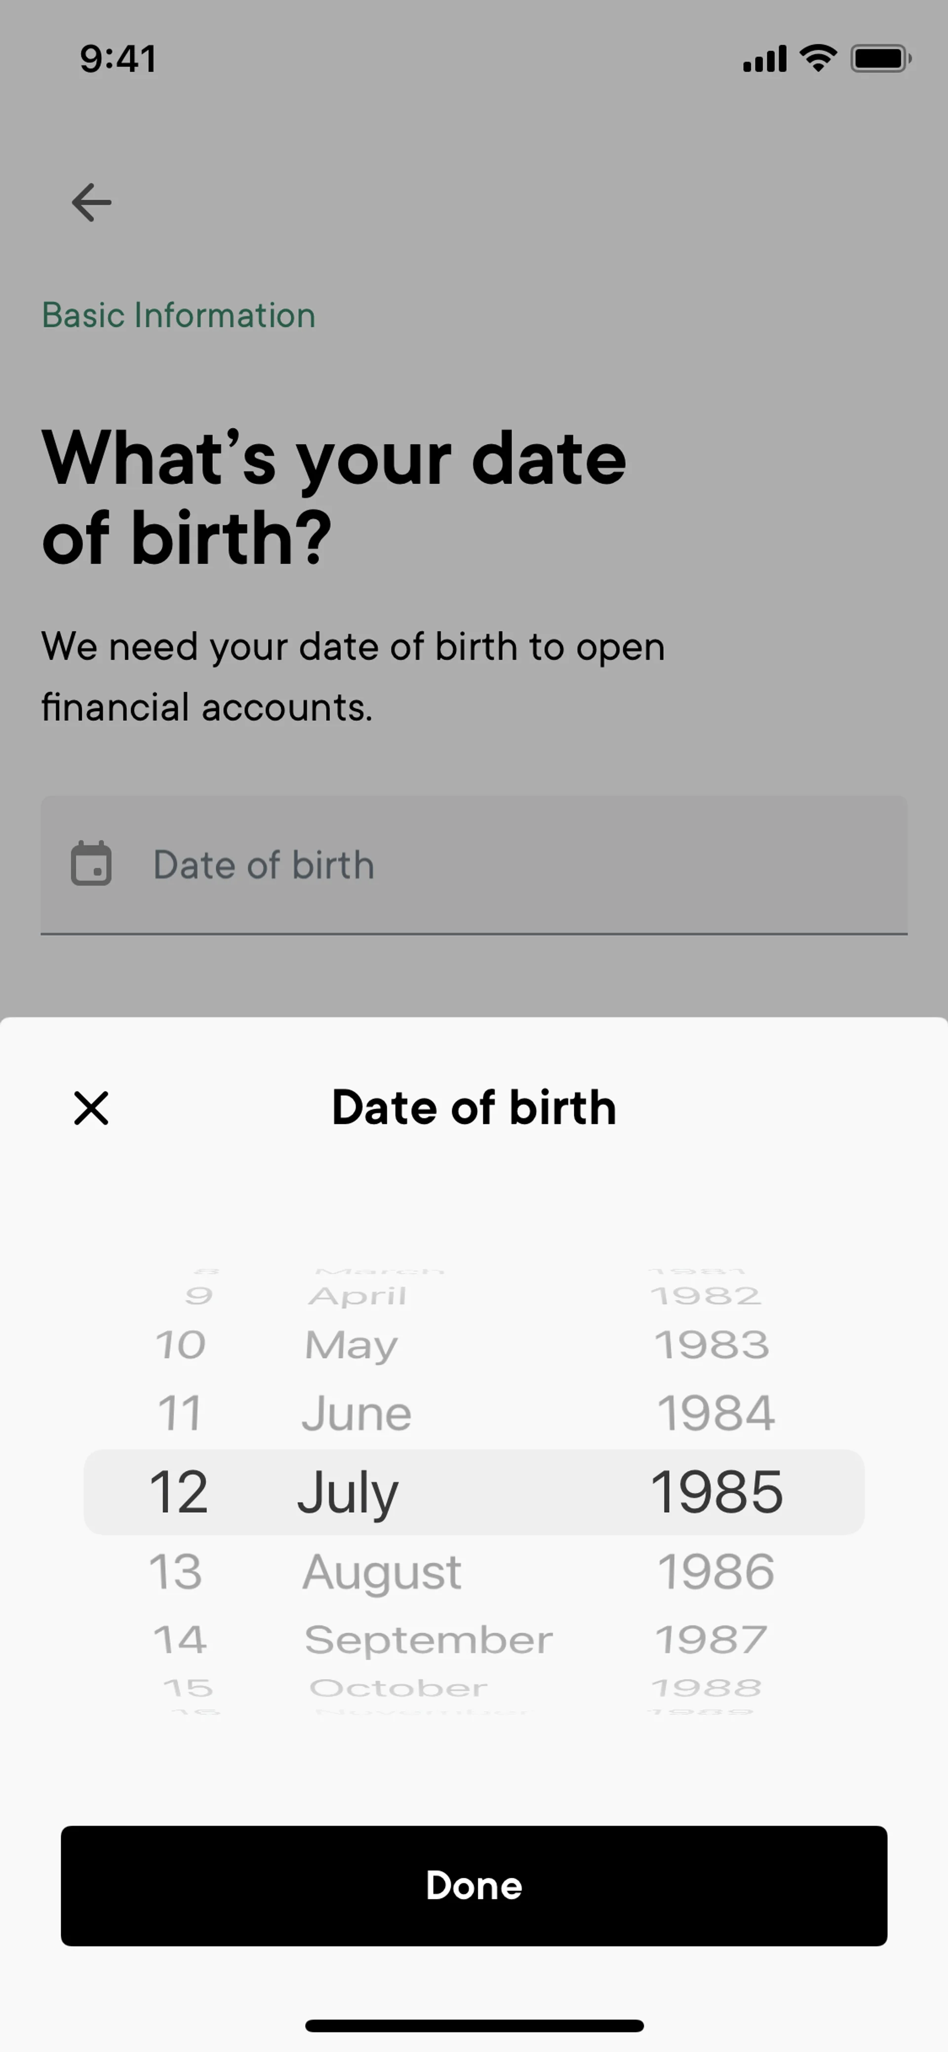This screenshot has width=948, height=2052.
Task: Close the date of birth picker
Action: click(91, 1108)
